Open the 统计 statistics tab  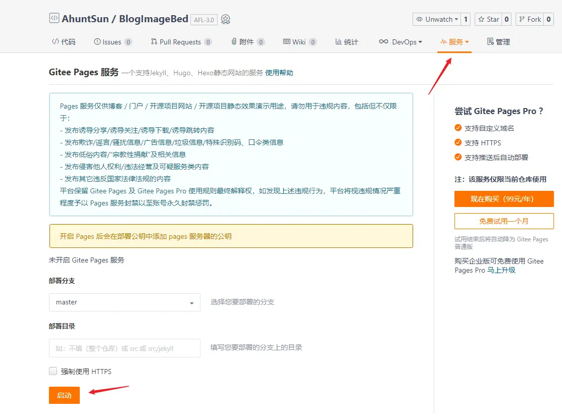(x=346, y=42)
